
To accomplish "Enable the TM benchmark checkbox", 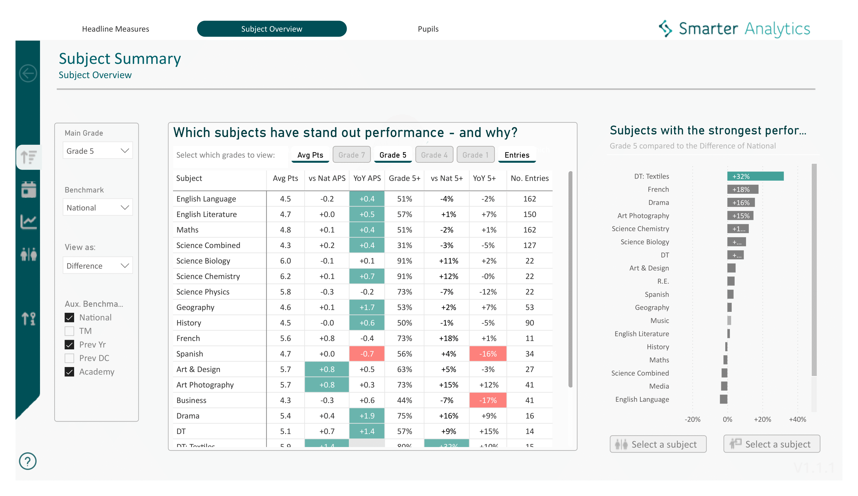I will 69,330.
